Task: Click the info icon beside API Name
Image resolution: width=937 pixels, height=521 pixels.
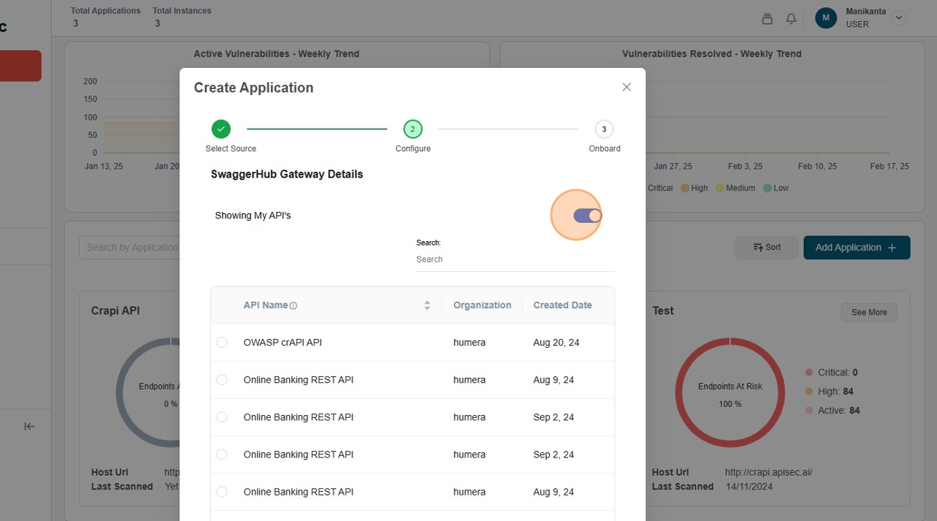Action: coord(294,305)
